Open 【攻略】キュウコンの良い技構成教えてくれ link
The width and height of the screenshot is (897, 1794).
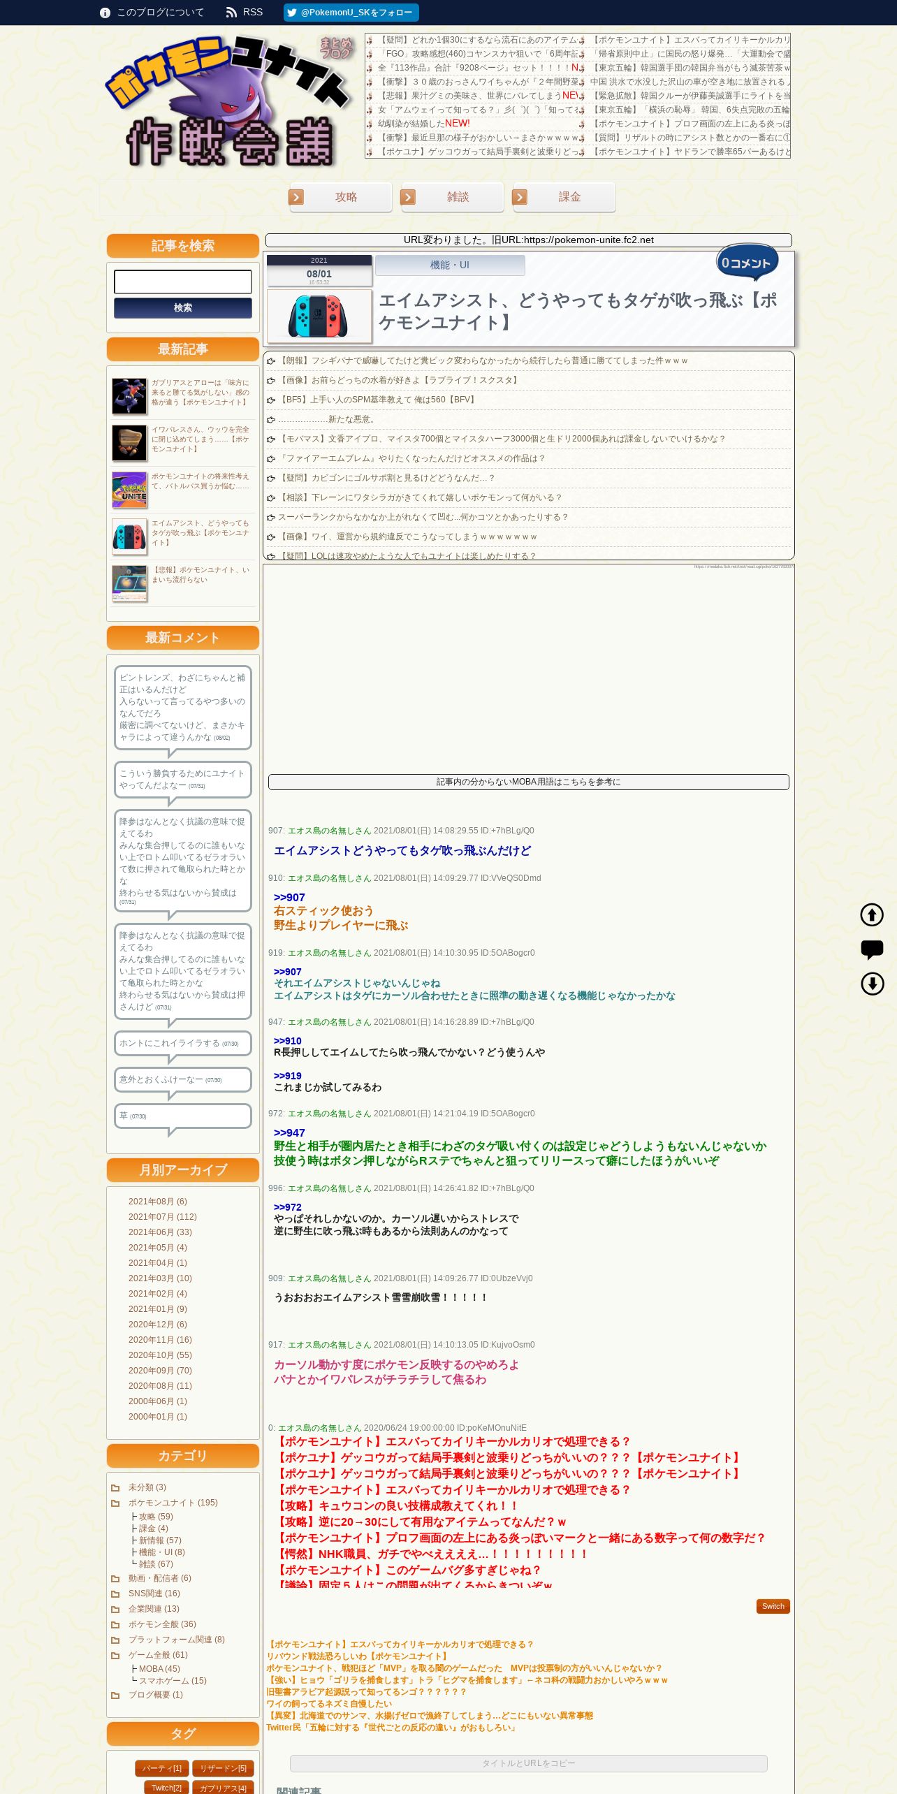[x=397, y=1505]
